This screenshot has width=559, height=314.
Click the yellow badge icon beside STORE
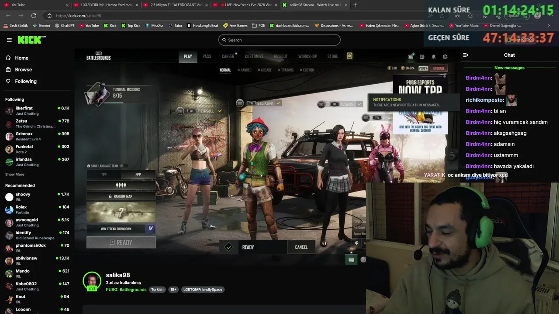(349, 56)
